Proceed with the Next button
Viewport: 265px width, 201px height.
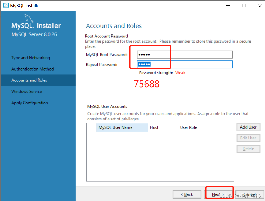pos(219,194)
